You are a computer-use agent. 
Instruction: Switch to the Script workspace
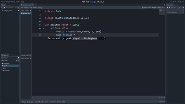[93, 2]
